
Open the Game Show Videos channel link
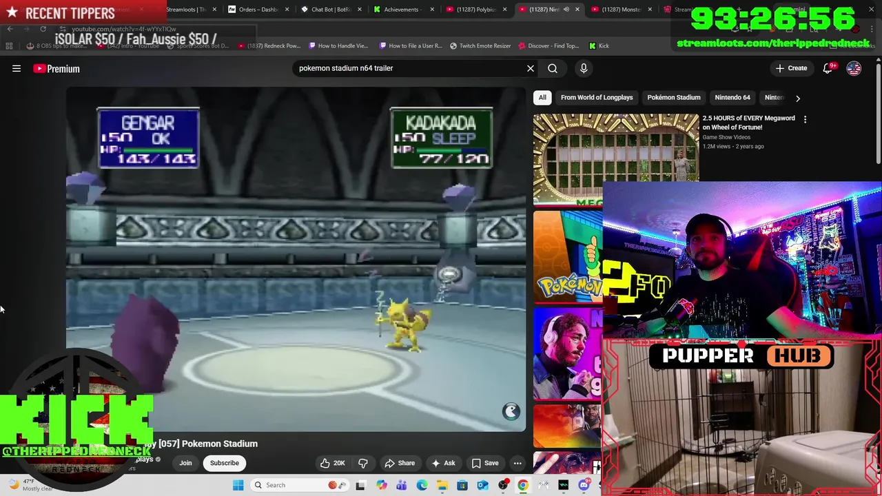[x=726, y=137]
